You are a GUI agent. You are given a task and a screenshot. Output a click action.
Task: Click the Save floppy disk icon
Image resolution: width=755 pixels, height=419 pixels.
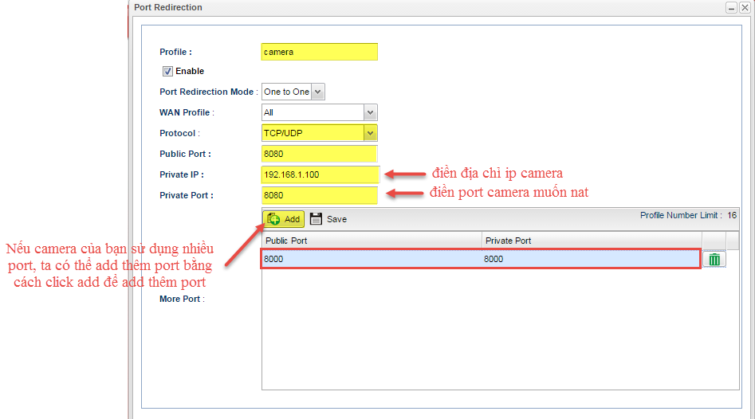coord(316,219)
